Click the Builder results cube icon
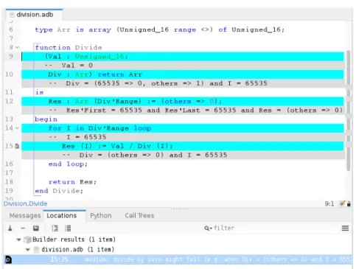 click(x=27, y=240)
